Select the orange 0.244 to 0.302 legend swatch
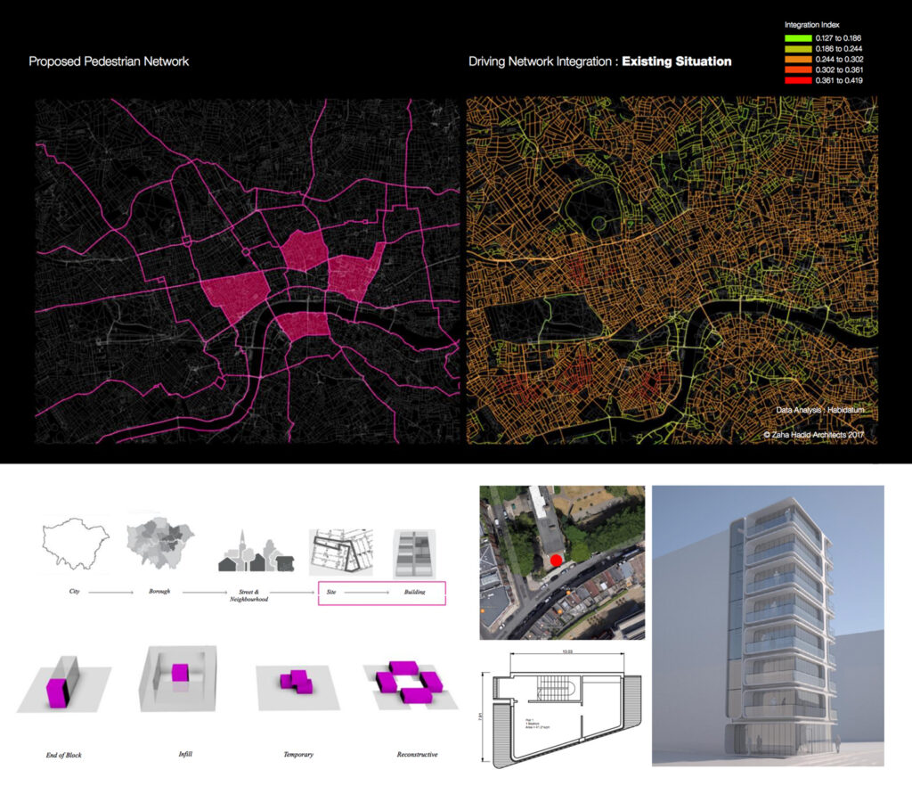This screenshot has width=912, height=786. (798, 61)
